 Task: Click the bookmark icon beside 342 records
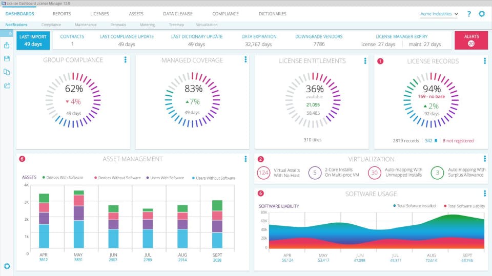pyautogui.click(x=436, y=141)
